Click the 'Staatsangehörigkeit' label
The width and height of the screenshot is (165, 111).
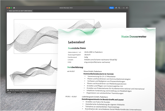(x=74, y=55)
